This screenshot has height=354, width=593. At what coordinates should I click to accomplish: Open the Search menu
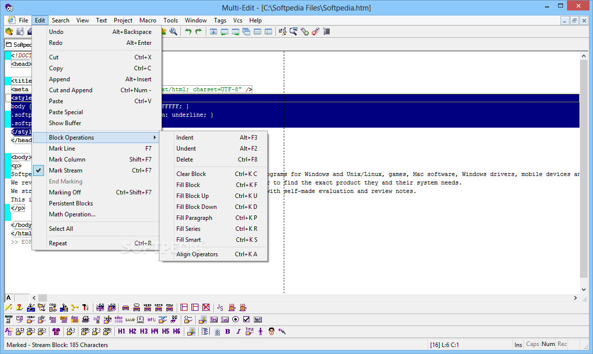click(60, 20)
